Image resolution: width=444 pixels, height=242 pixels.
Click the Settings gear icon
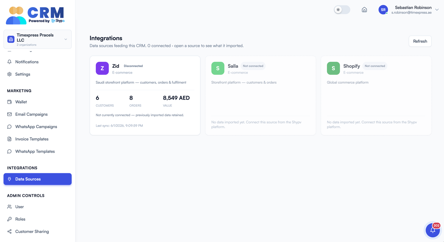[9, 74]
